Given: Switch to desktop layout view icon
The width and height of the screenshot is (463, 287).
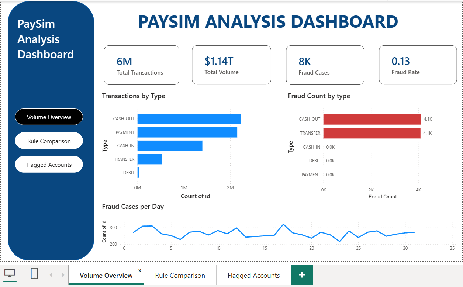Looking at the screenshot, I should click(10, 274).
